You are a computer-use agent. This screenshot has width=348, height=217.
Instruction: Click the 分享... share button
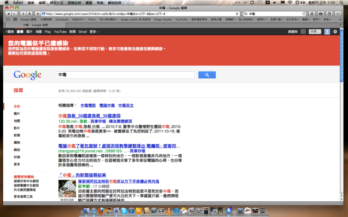(315, 31)
